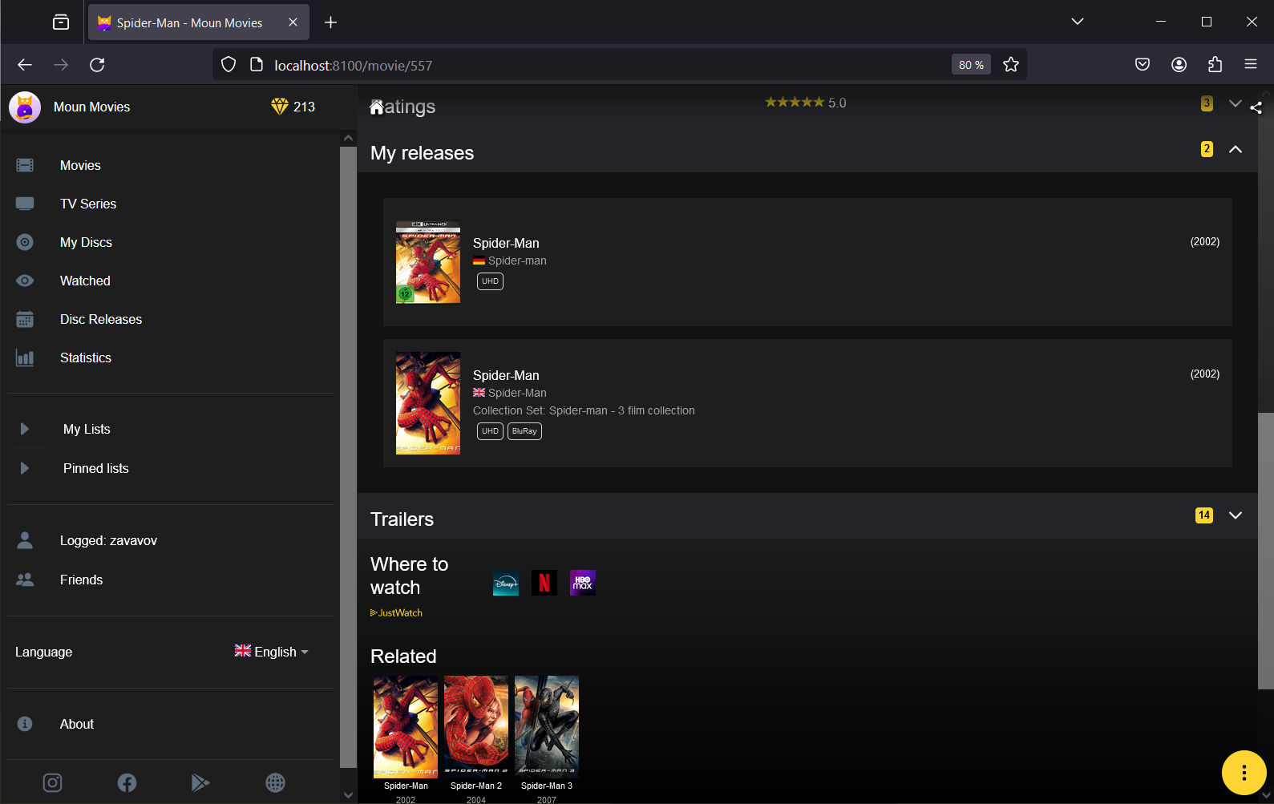Click the browser zoom 80% indicator
Screen dimensions: 1274x804
click(x=970, y=65)
